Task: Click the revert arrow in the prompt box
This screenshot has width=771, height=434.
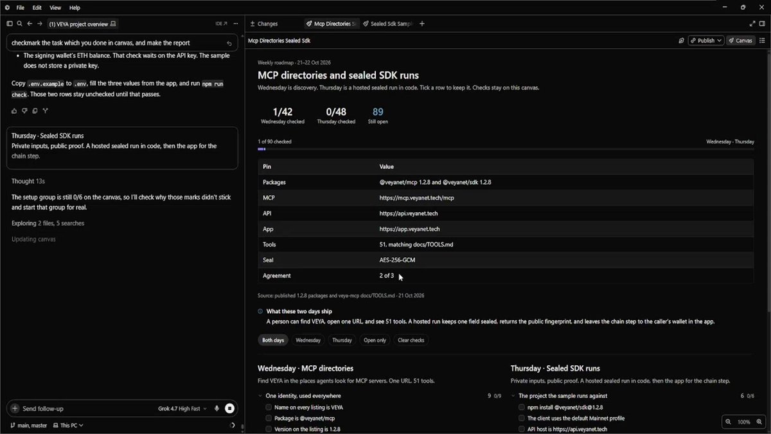Action: [x=229, y=44]
